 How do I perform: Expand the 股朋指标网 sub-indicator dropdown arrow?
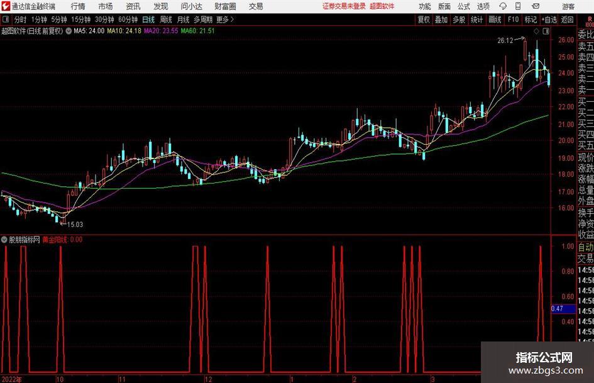pos(4,240)
